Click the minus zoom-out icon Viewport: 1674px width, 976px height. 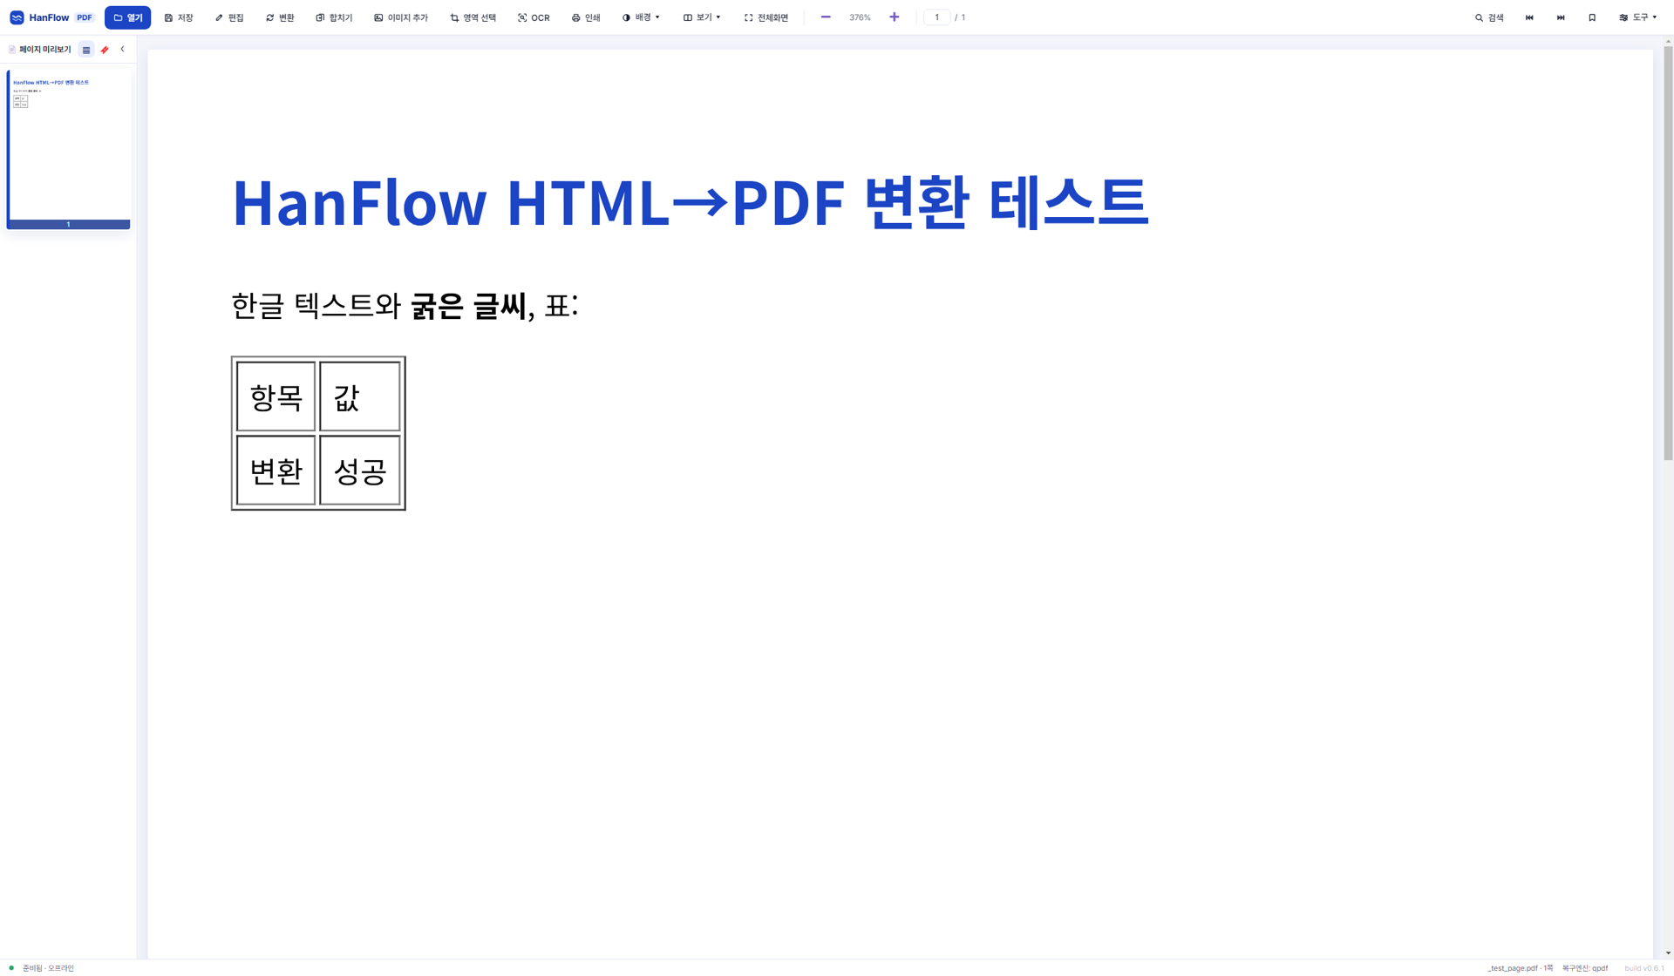point(826,17)
